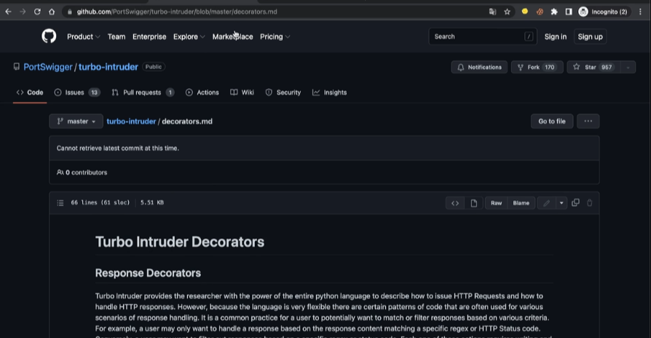The width and height of the screenshot is (651, 338).
Task: Open the browser side panel icon
Action: click(569, 12)
